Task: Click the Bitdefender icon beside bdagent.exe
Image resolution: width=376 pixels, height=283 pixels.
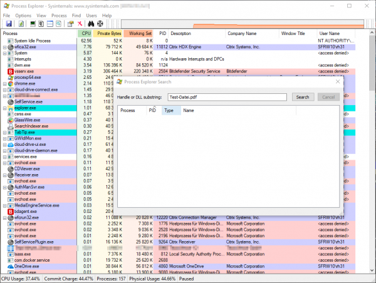Action: point(10,212)
